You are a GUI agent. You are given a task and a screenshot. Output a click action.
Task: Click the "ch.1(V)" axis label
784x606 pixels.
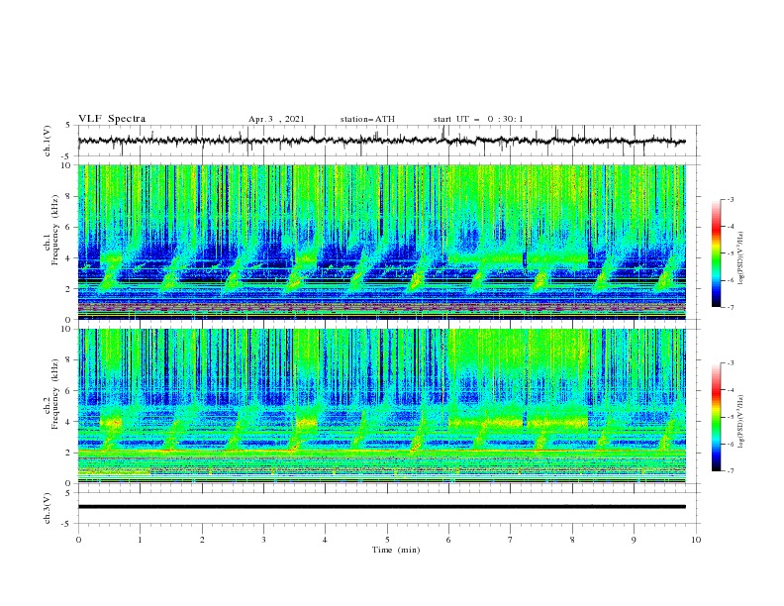(48, 141)
